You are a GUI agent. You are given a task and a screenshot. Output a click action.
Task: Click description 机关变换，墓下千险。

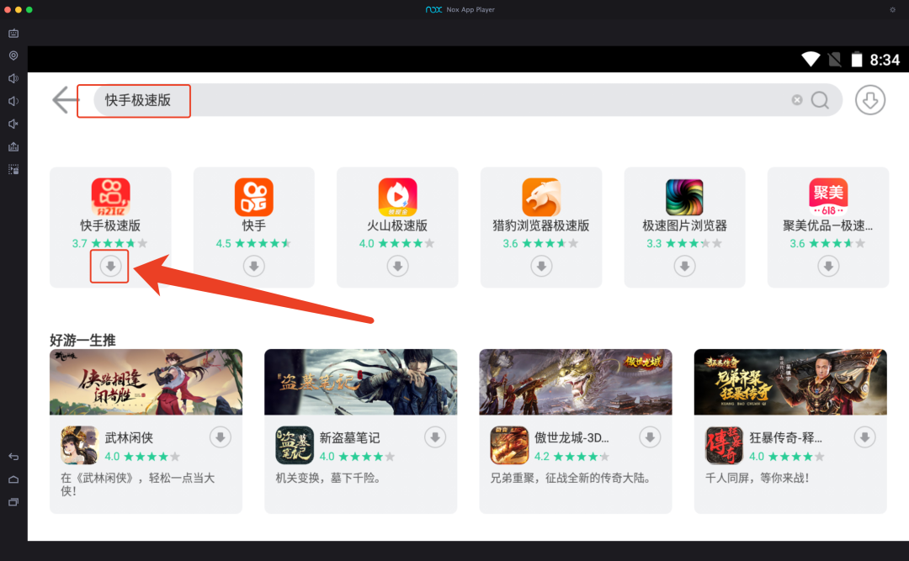tap(328, 478)
